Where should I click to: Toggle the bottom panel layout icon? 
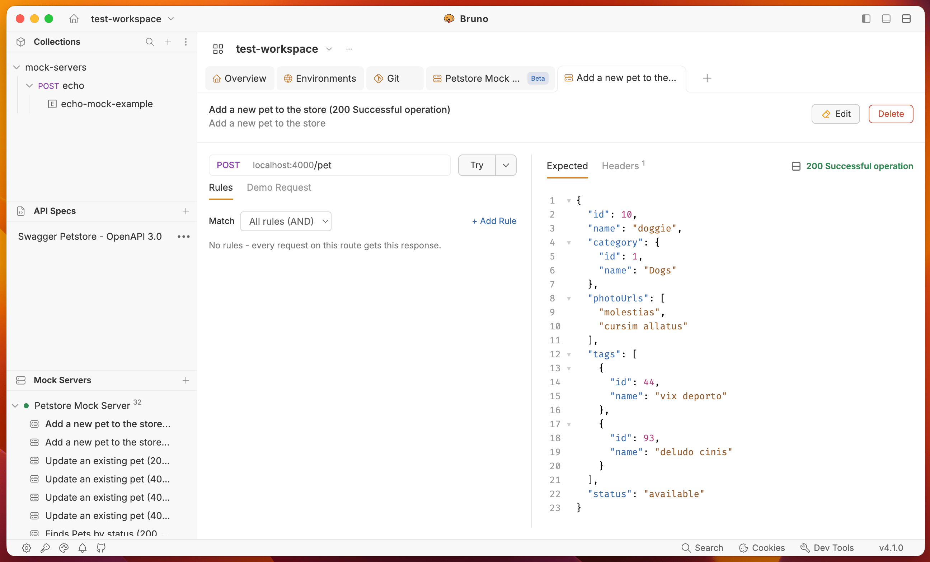point(886,19)
